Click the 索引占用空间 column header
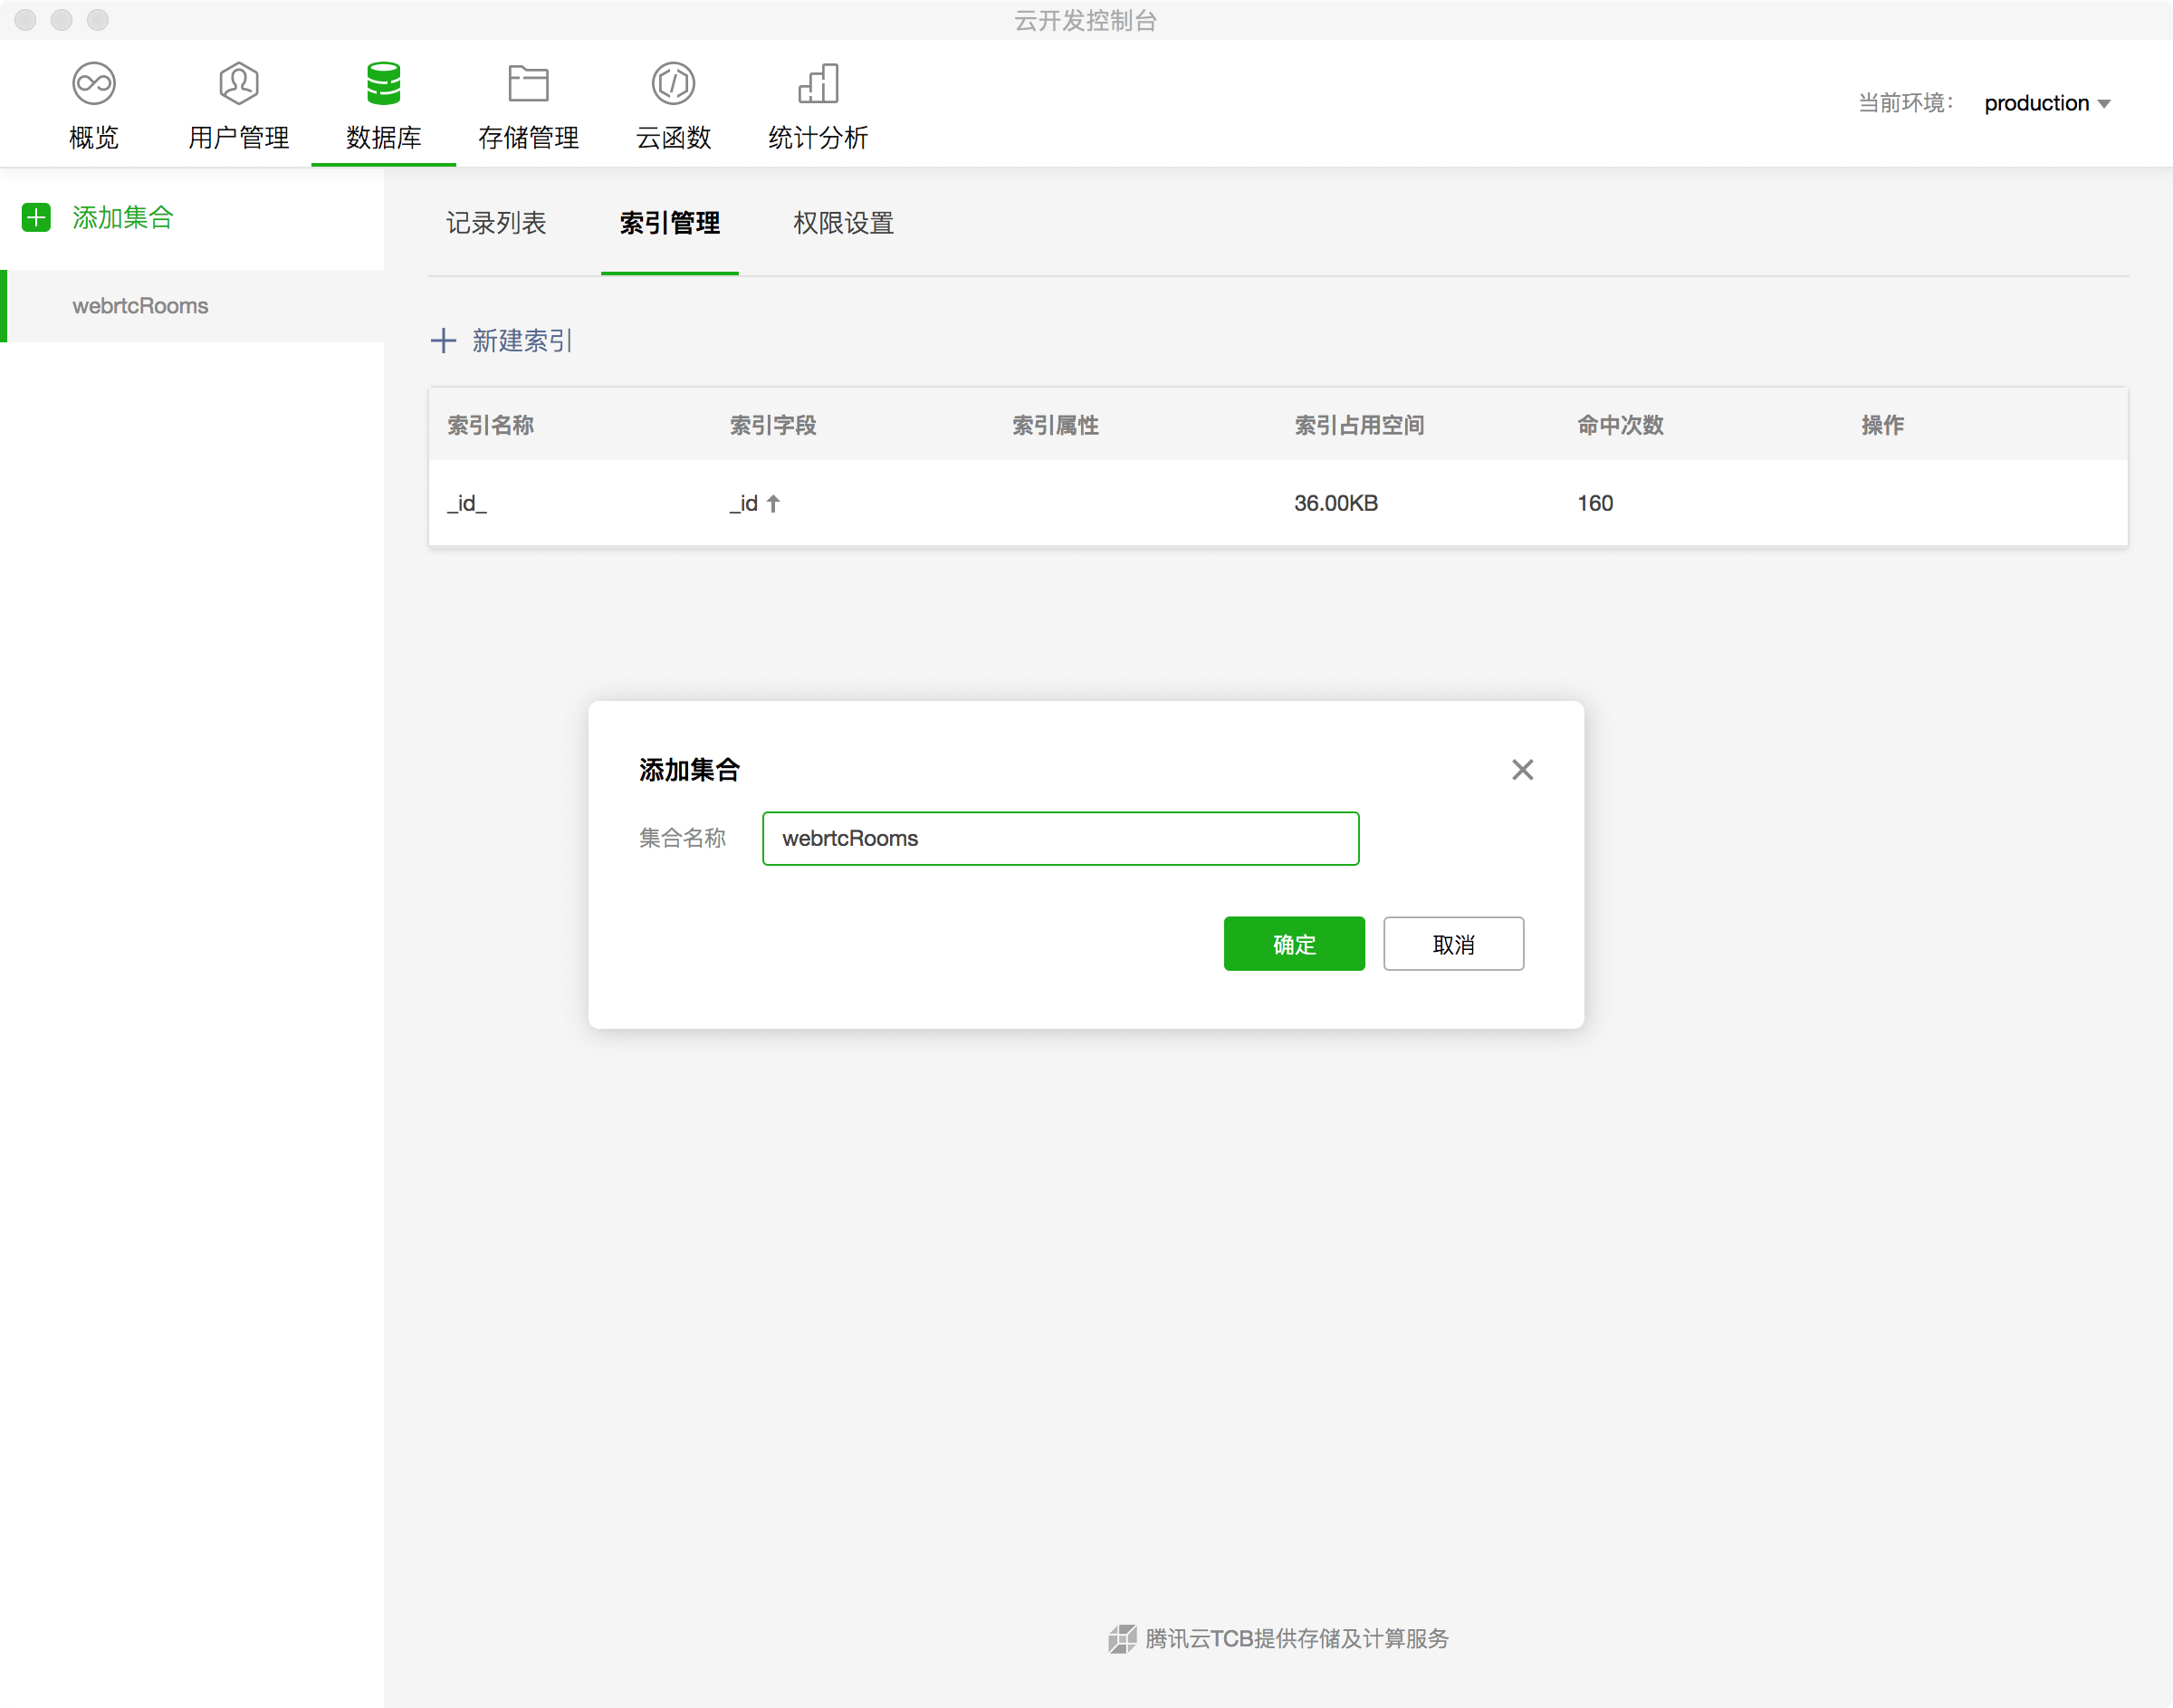 (1359, 426)
